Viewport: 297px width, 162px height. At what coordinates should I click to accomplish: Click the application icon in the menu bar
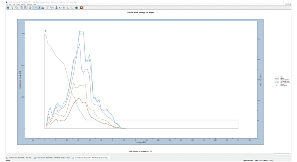(7, 4)
